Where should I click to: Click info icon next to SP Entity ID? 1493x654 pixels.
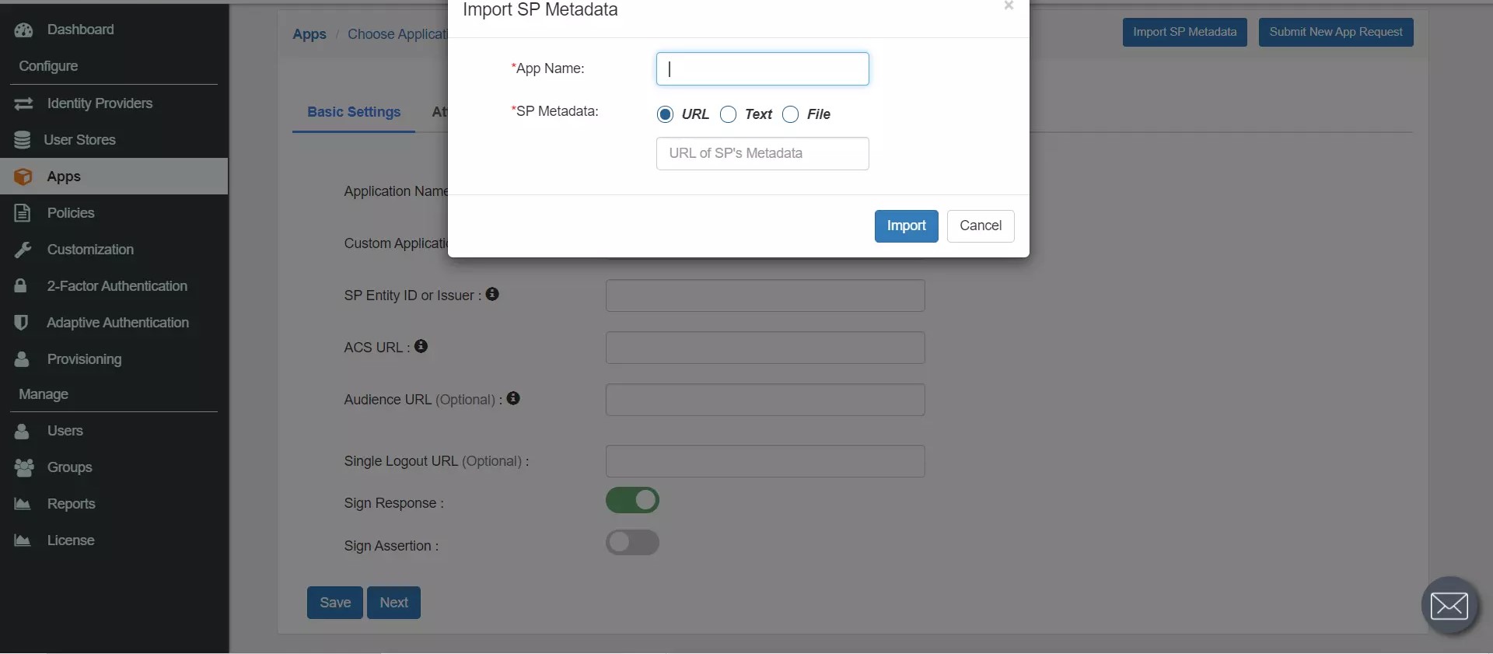coord(492,294)
